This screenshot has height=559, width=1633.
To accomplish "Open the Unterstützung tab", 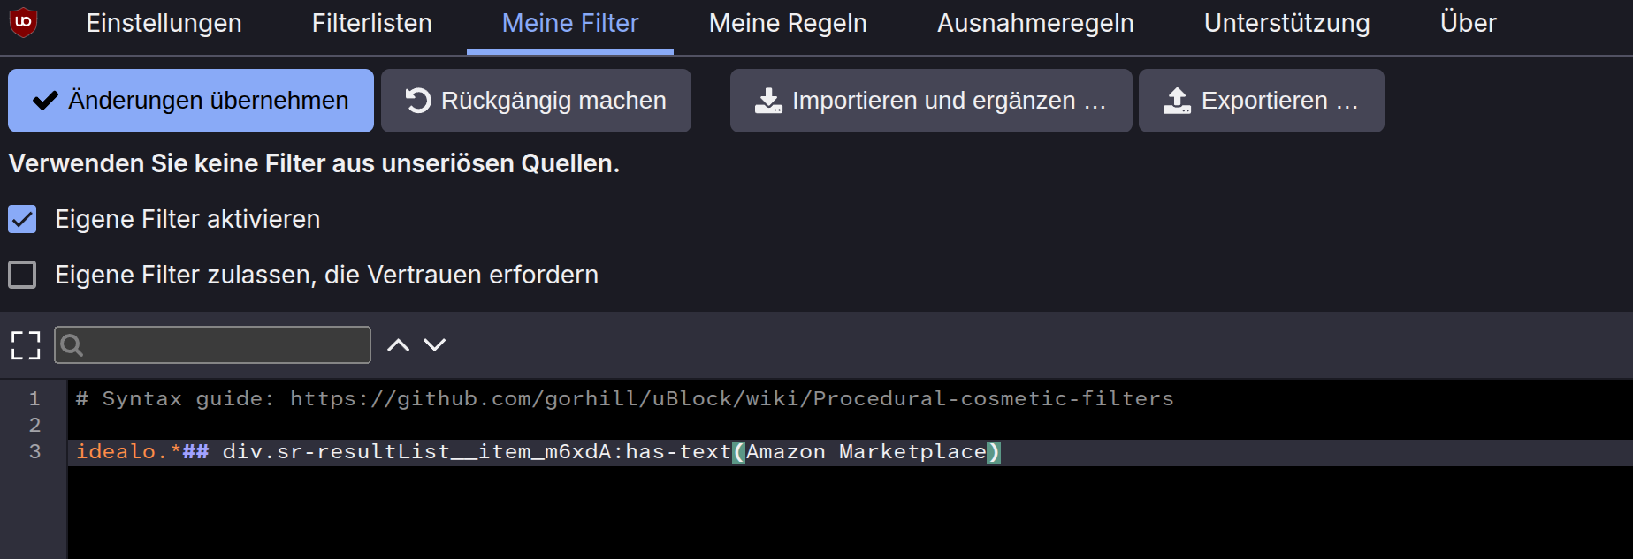I will click(x=1286, y=24).
